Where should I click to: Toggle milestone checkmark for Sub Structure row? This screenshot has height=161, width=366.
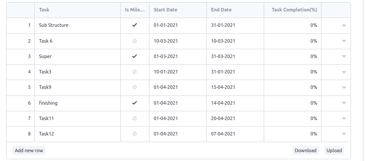coord(134,25)
